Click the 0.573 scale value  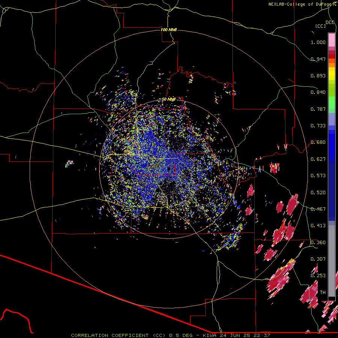point(318,176)
